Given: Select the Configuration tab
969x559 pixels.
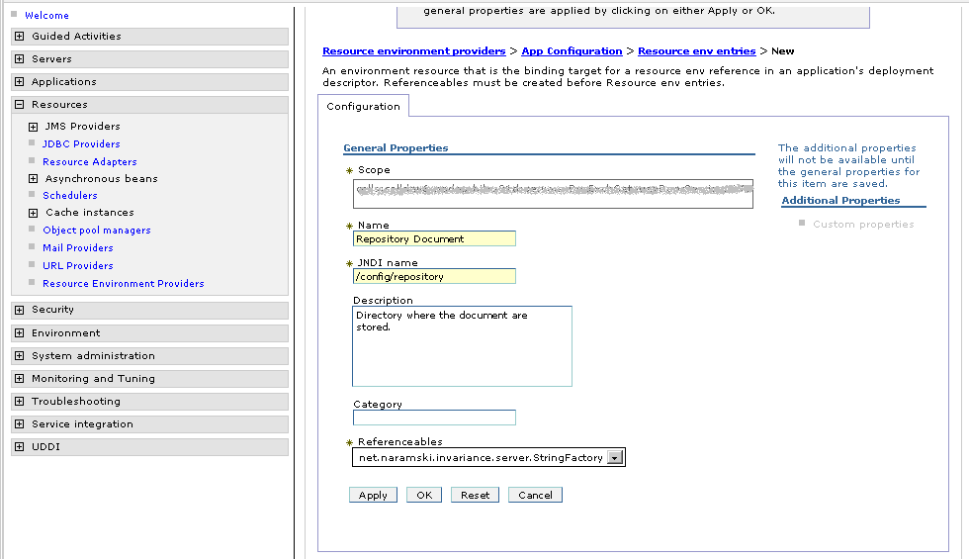Looking at the screenshot, I should (363, 107).
